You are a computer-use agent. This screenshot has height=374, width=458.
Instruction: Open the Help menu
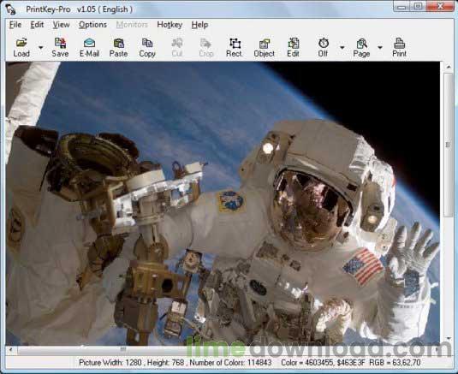199,25
